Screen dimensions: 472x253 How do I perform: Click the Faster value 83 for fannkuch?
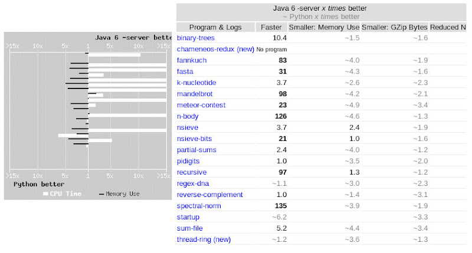click(x=283, y=60)
